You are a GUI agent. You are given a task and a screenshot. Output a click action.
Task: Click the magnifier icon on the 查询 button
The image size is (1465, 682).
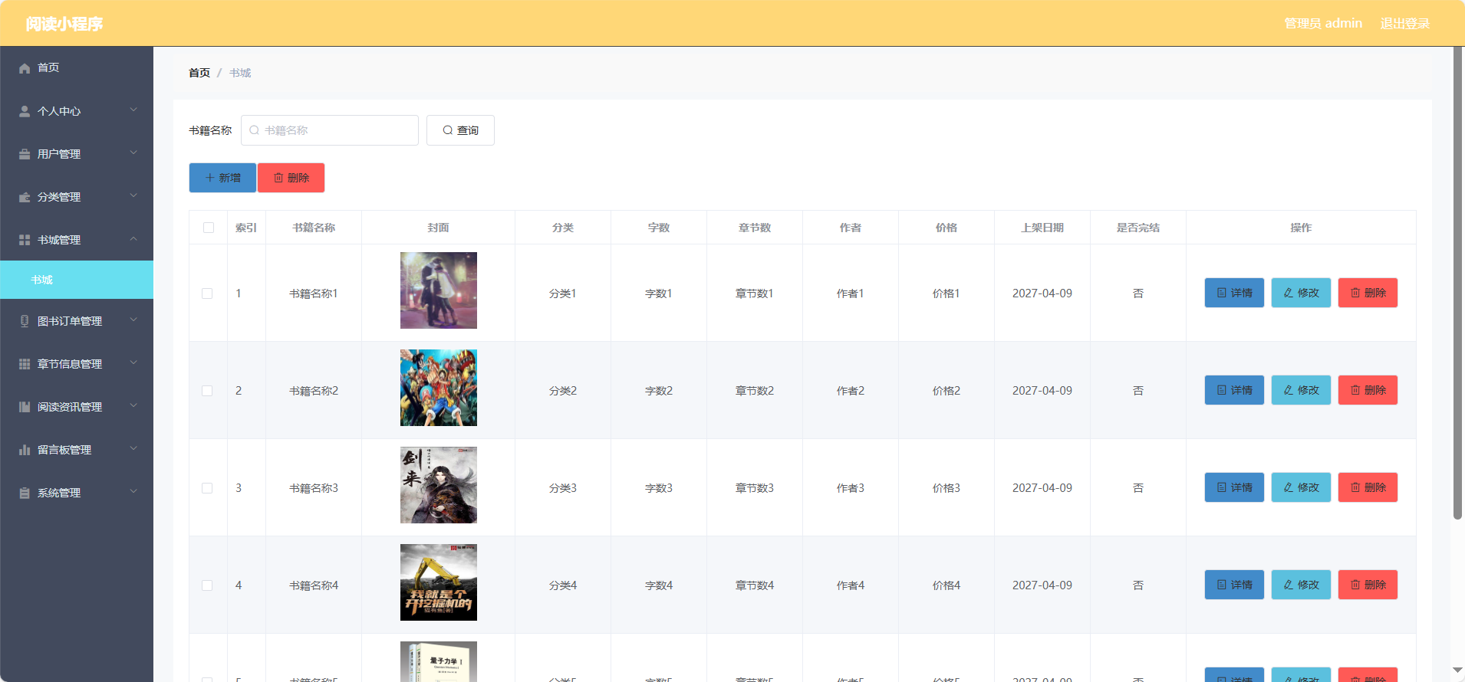pyautogui.click(x=448, y=130)
